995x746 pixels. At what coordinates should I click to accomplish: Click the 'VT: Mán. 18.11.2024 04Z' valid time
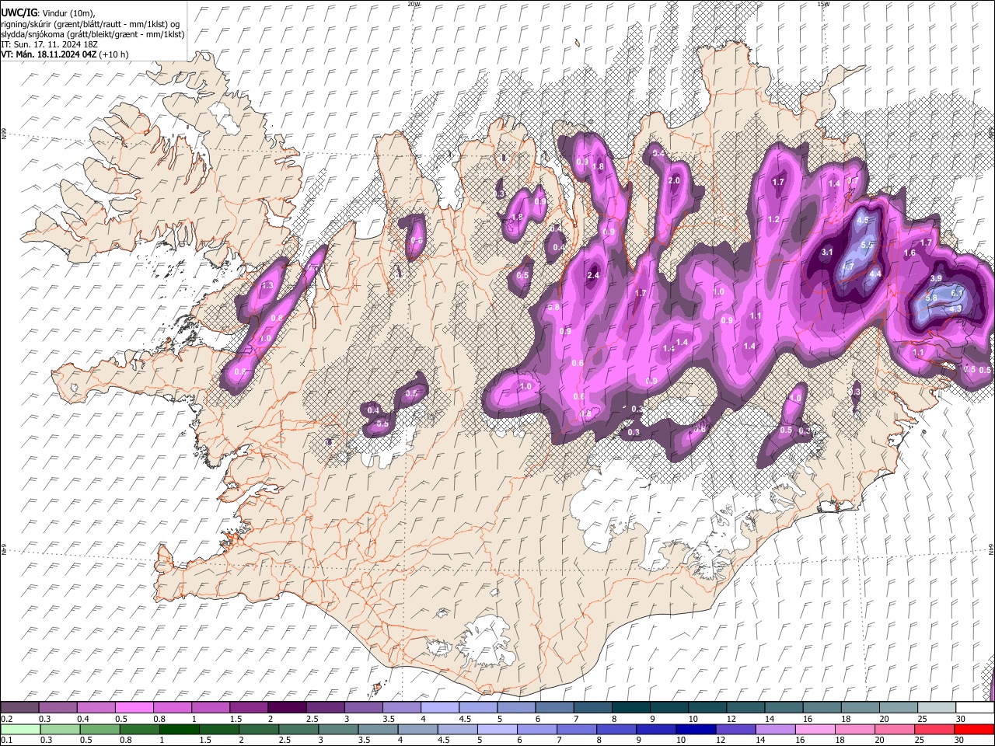coord(49,54)
